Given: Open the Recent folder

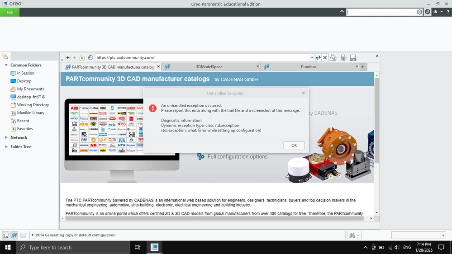Looking at the screenshot, I should coord(20,121).
